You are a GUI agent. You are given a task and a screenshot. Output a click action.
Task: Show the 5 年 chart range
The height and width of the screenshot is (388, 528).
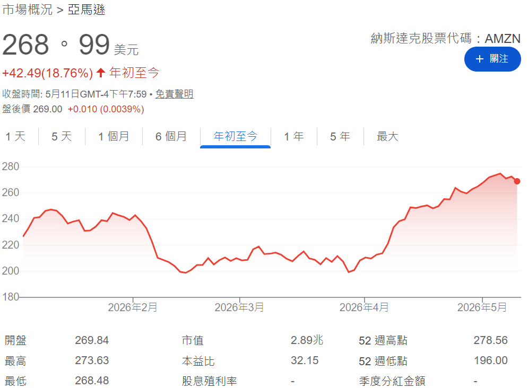(x=340, y=137)
